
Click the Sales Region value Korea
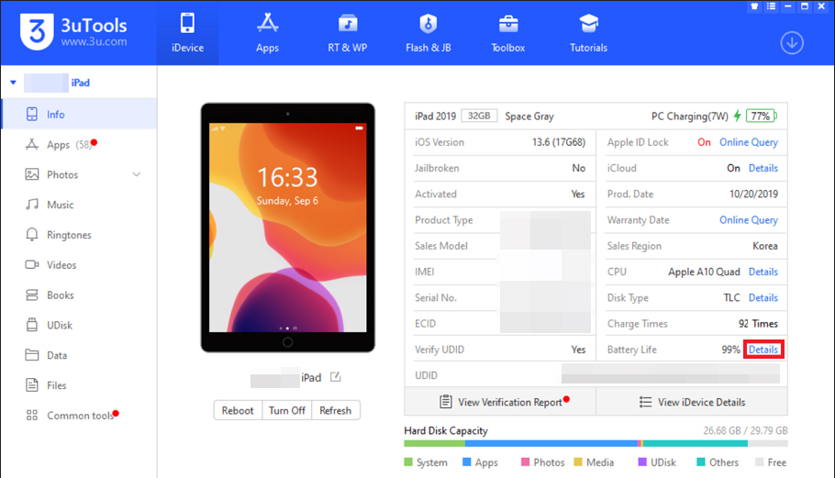pos(764,246)
